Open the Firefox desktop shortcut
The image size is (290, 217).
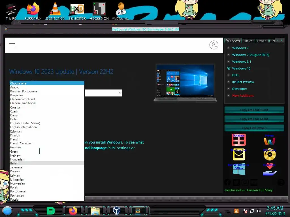point(33,11)
